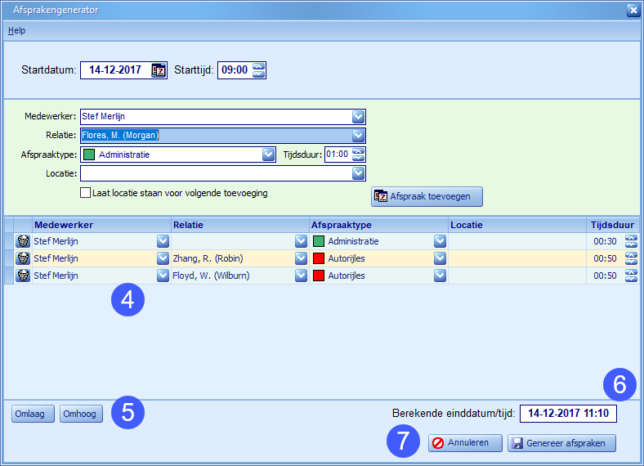
Task: Open Relatie dropdown for Floyd, W. (Wilburn)
Action: click(301, 276)
